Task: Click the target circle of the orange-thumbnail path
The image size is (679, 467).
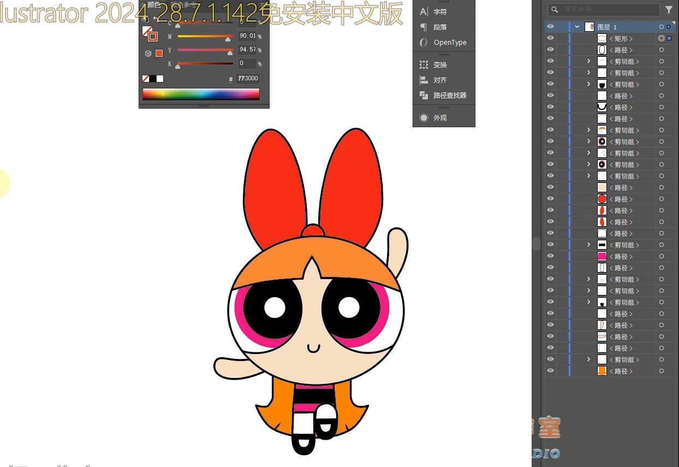Action: tap(662, 371)
